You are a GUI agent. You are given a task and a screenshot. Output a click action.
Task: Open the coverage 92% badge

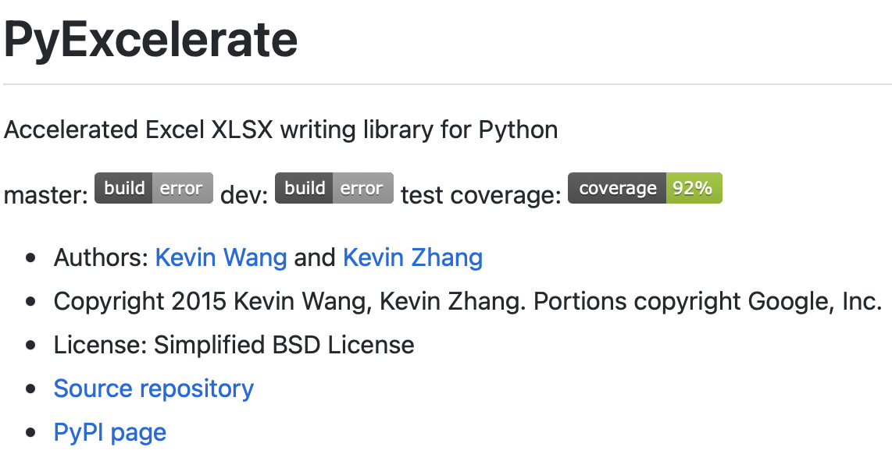pyautogui.click(x=645, y=188)
